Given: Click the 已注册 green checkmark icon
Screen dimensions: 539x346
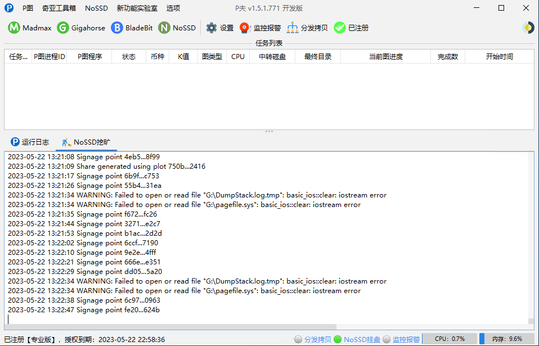Looking at the screenshot, I should [340, 28].
